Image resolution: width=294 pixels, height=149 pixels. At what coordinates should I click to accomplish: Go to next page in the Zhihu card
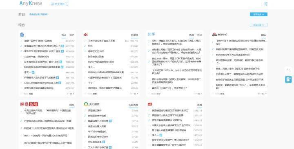coord(198,94)
